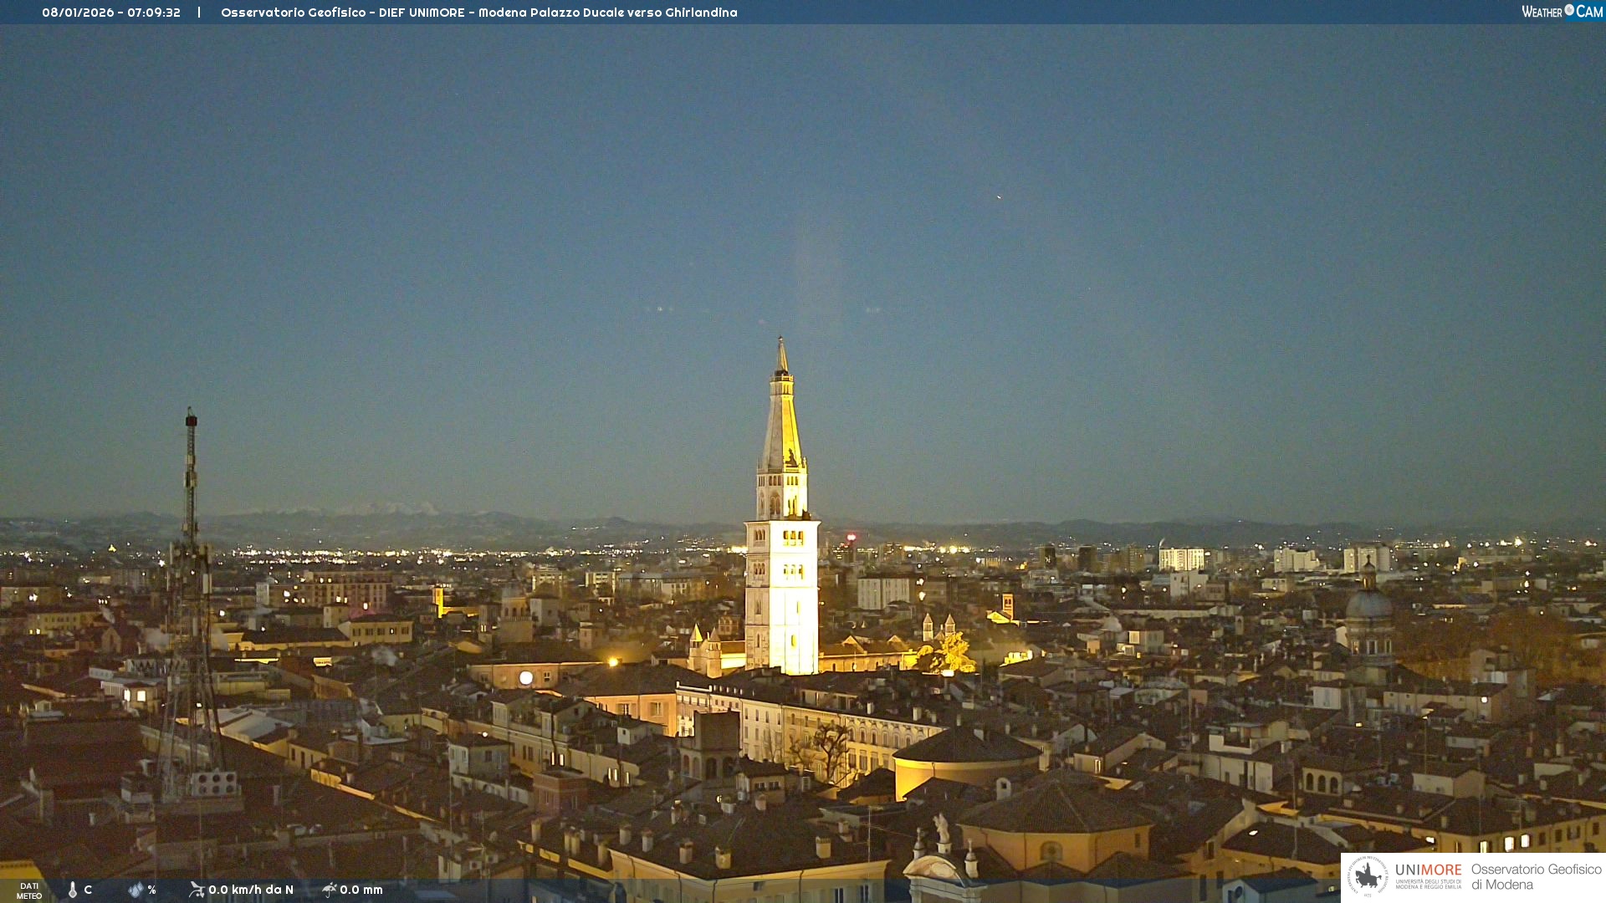This screenshot has height=903, width=1606.
Task: Click the WeatherCam logo
Action: [x=1562, y=12]
